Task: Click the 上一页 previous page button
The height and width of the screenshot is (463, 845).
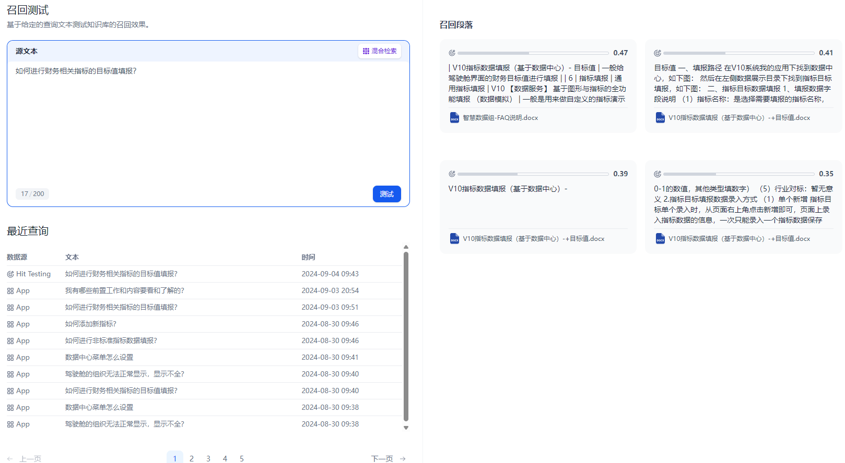Action: [x=24, y=459]
